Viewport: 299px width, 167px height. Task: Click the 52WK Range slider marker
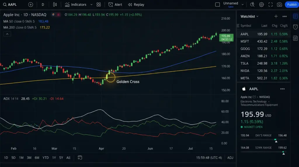point(283,153)
